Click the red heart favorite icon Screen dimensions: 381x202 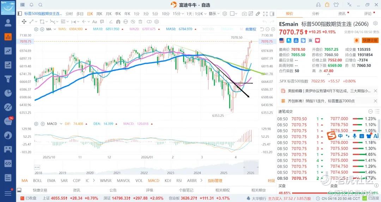click(317, 40)
